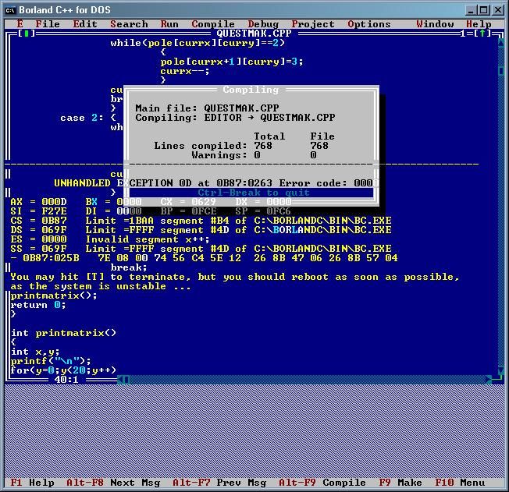Click the Ctrl-Break to quit bar
This screenshot has height=492, width=509.
(251, 193)
